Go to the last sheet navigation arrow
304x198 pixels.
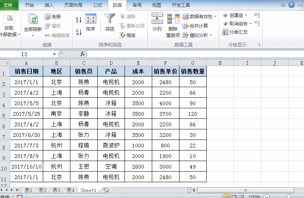pos(17,190)
